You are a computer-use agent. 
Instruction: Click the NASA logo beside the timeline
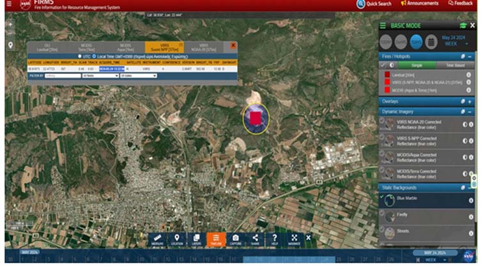tap(468, 256)
